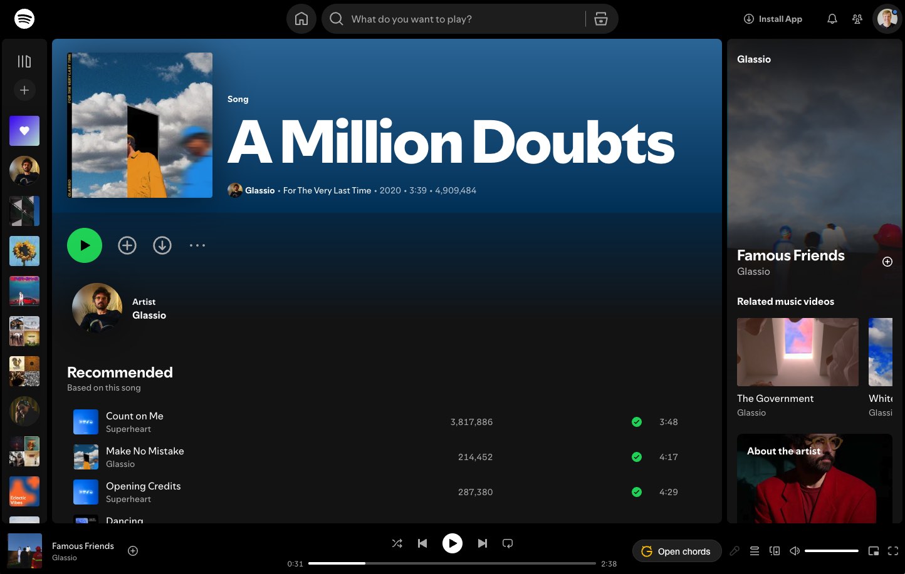Toggle shuffle playback
This screenshot has width=905, height=574.
coord(397,543)
